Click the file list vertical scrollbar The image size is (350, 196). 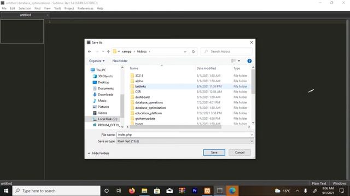coord(253,82)
